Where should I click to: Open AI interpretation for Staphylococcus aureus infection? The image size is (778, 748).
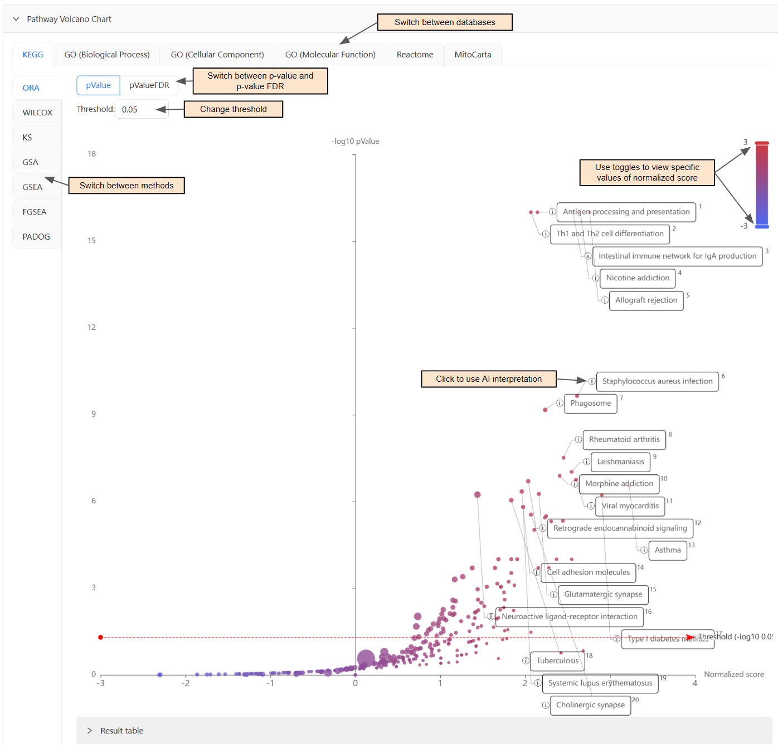pyautogui.click(x=591, y=381)
